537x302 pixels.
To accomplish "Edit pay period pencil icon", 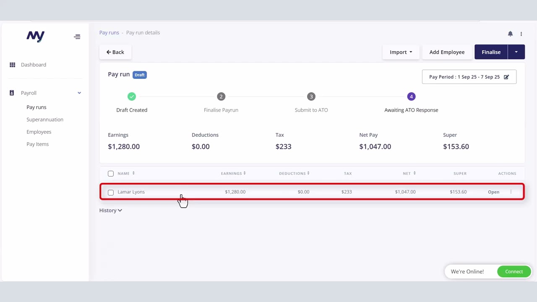I will (506, 77).
